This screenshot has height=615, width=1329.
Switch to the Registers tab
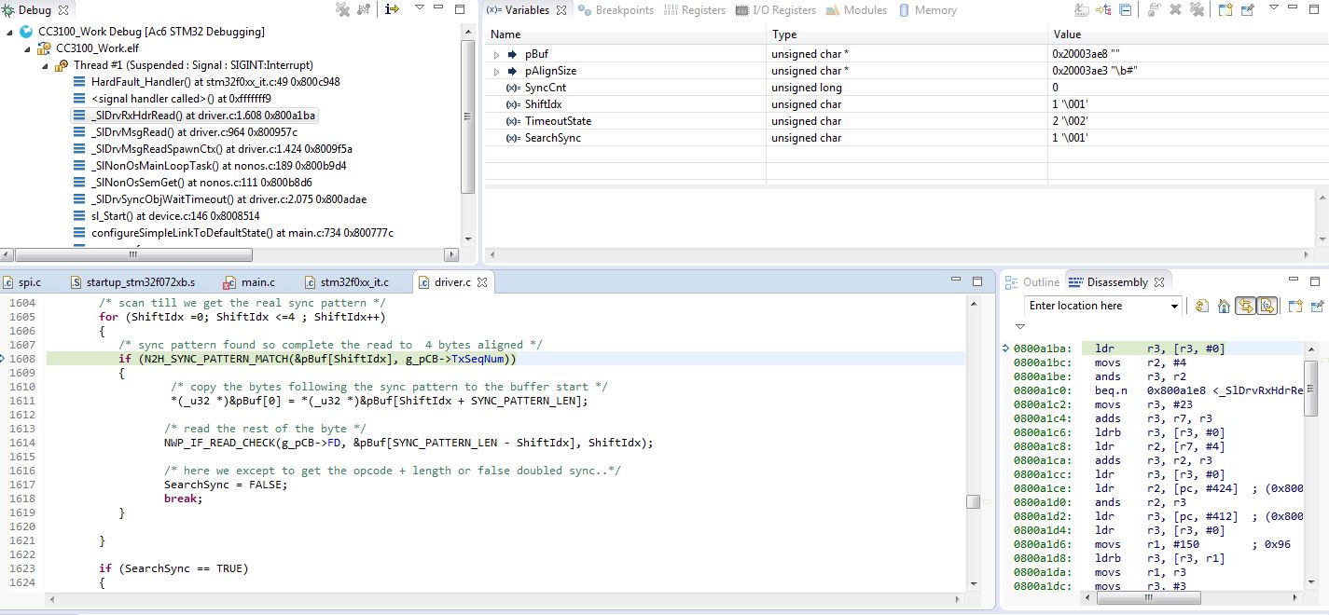[x=695, y=10]
